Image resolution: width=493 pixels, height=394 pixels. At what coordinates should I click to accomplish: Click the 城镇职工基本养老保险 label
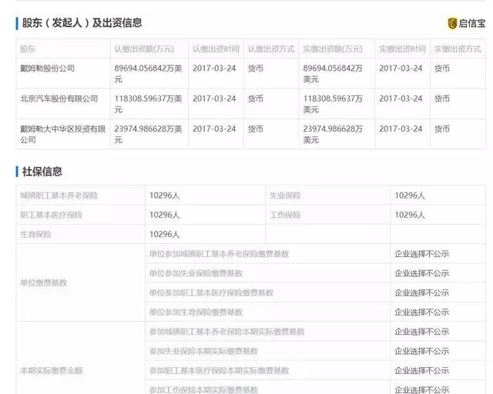(59, 195)
